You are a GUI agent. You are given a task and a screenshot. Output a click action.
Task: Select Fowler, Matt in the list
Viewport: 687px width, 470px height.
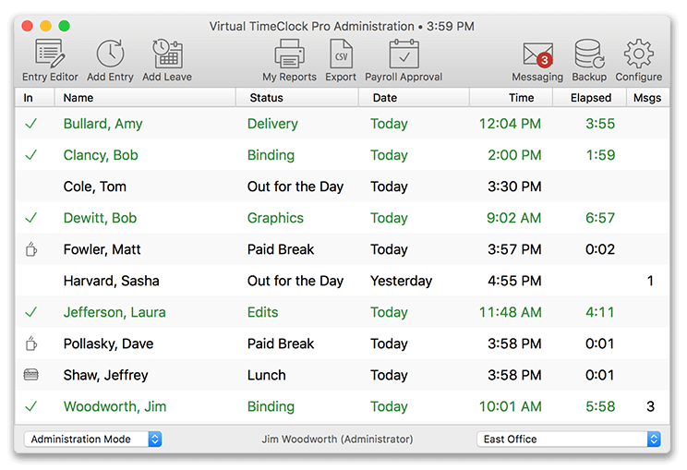102,249
